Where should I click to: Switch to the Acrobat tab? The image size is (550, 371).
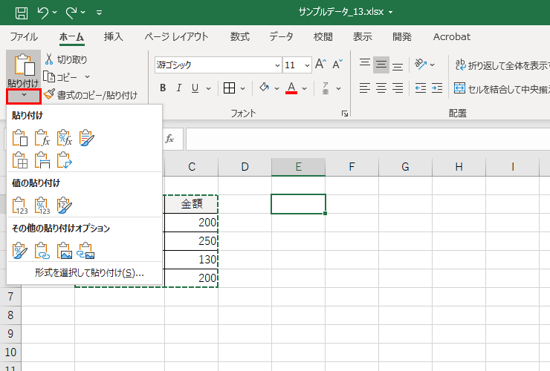[x=452, y=37]
